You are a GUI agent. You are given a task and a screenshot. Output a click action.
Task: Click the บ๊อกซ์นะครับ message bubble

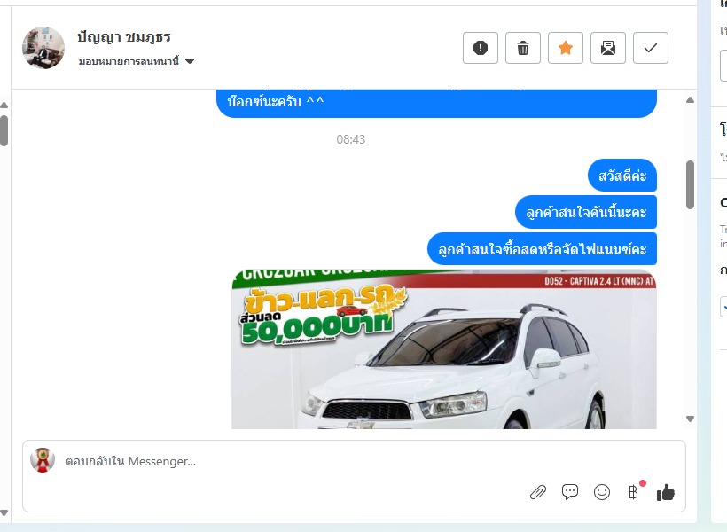[436, 104]
